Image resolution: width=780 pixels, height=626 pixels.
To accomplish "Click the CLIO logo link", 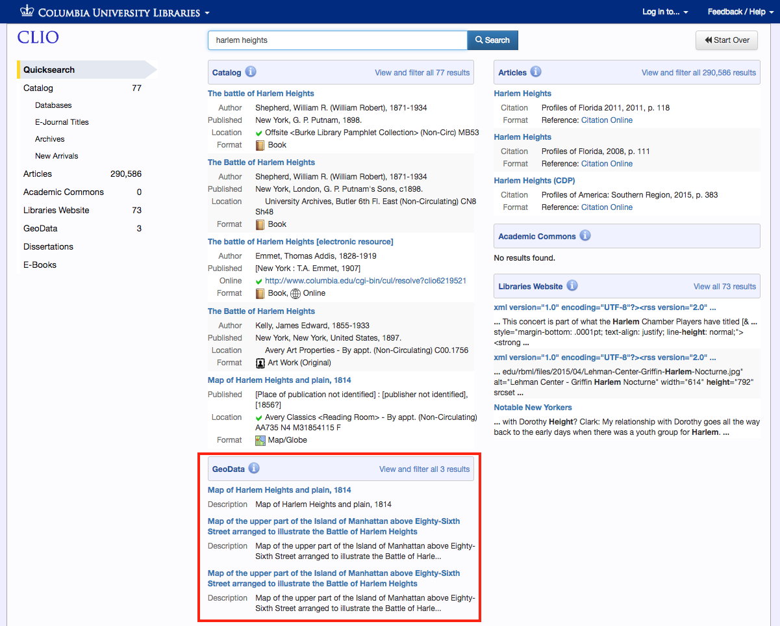I will [38, 38].
